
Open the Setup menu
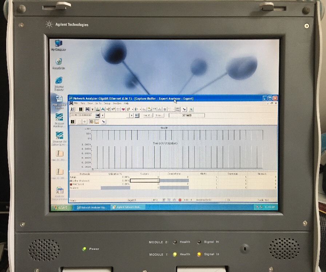tap(107, 103)
